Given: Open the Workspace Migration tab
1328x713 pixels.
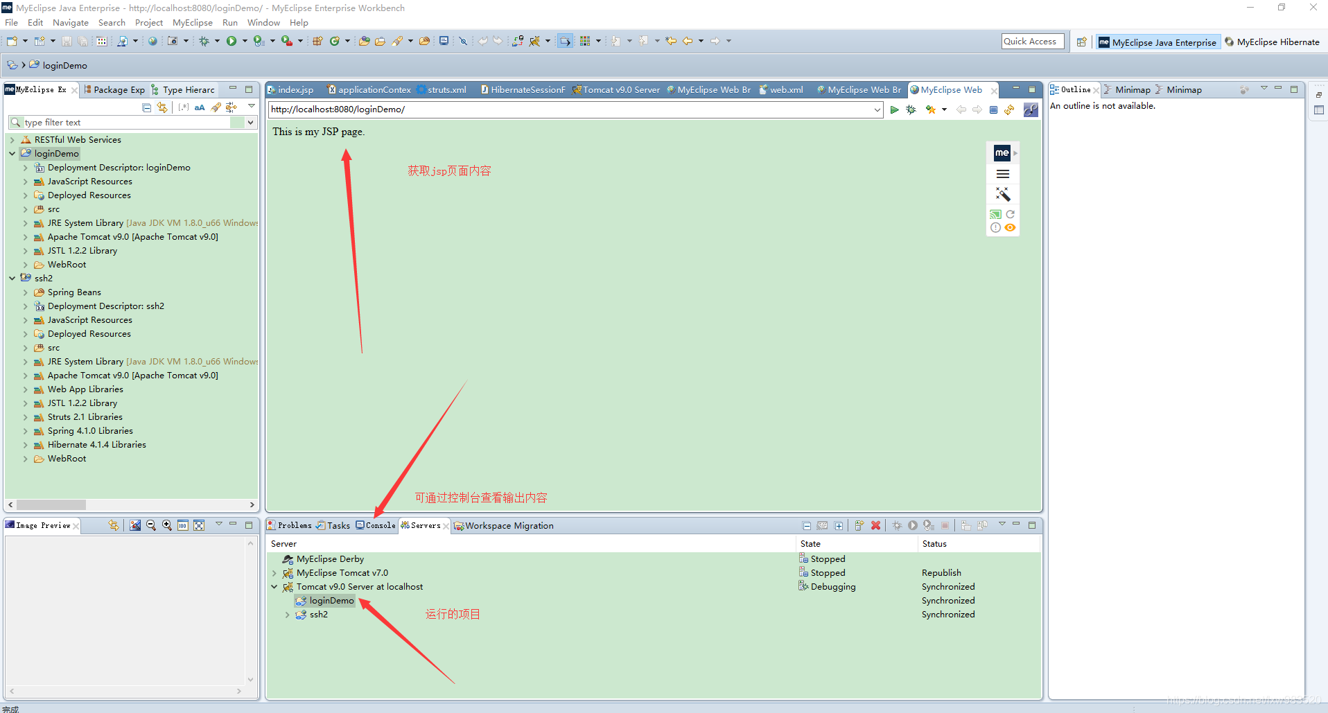Looking at the screenshot, I should pos(504,526).
